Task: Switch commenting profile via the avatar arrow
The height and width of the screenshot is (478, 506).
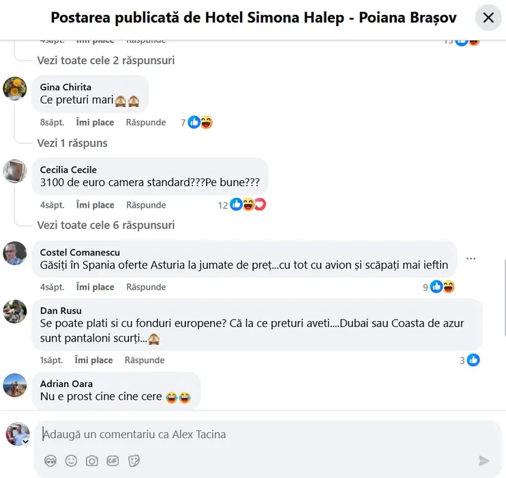Action: [x=26, y=442]
